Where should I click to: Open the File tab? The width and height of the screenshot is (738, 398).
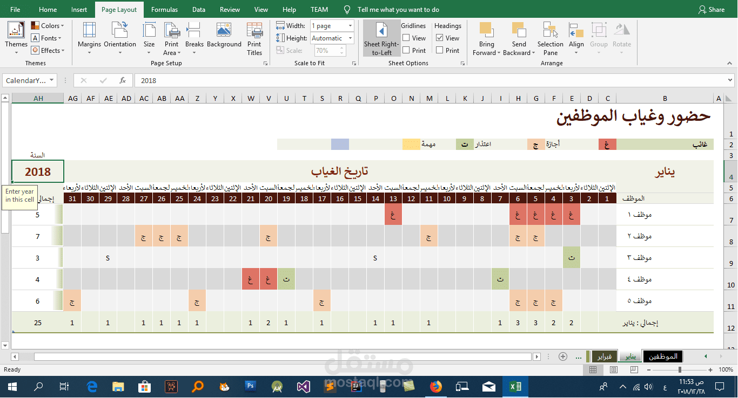[x=15, y=10]
